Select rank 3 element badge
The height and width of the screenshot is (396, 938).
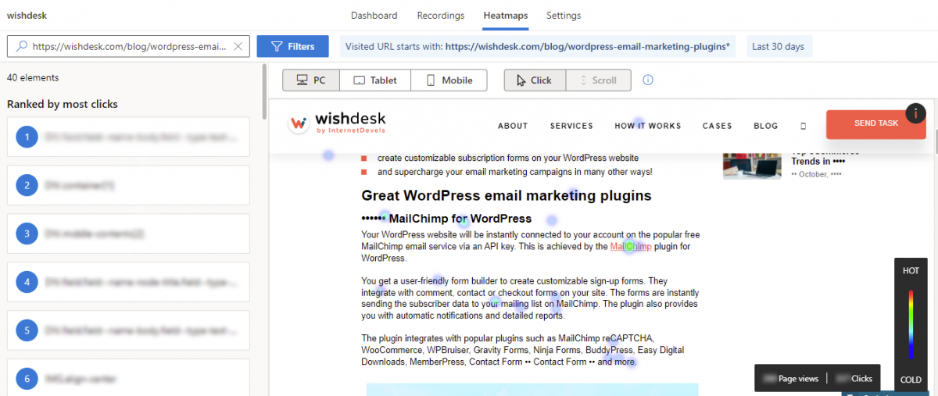coord(27,234)
